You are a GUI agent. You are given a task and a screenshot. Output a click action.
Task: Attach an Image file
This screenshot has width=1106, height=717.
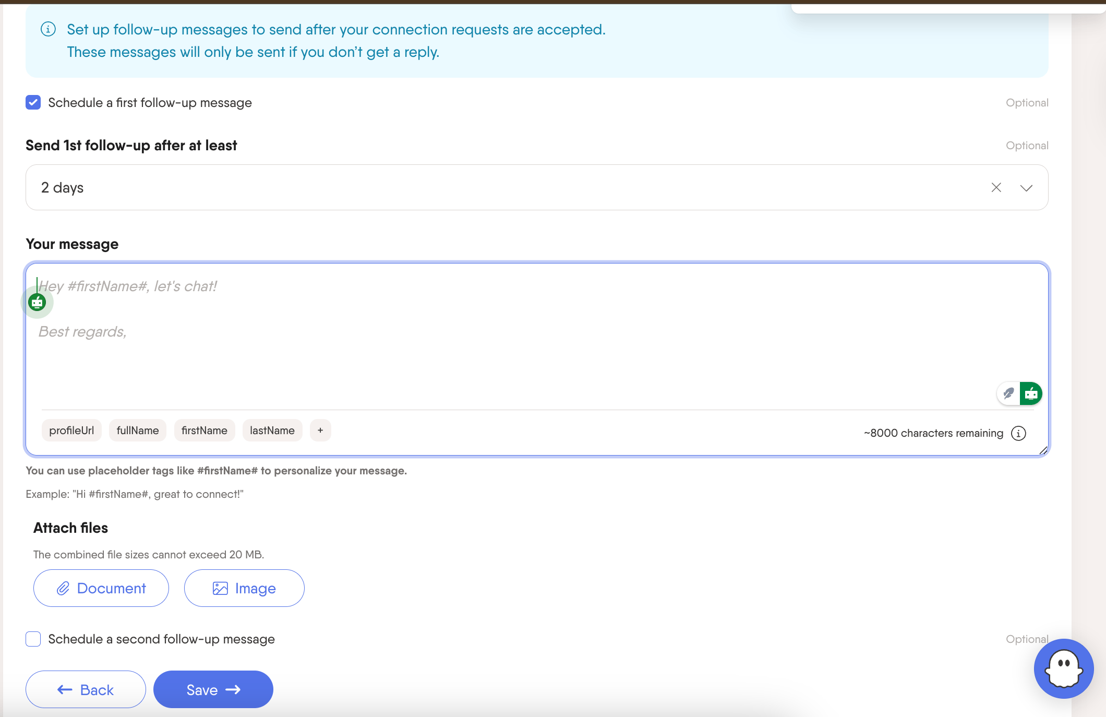[244, 588]
